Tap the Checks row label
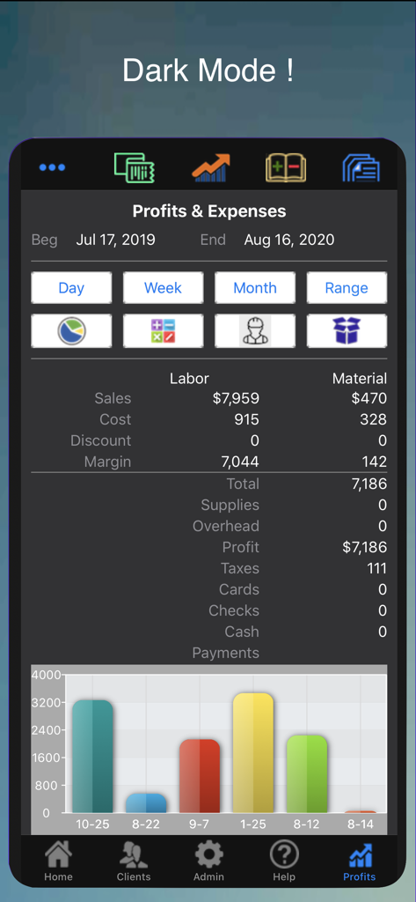This screenshot has height=902, width=416. [x=234, y=610]
